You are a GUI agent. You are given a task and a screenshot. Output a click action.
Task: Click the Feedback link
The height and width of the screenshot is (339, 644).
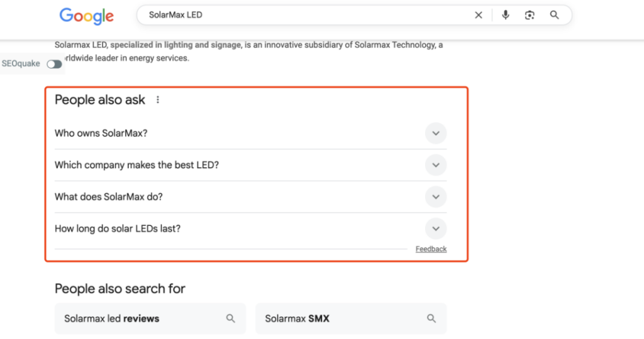(x=431, y=249)
